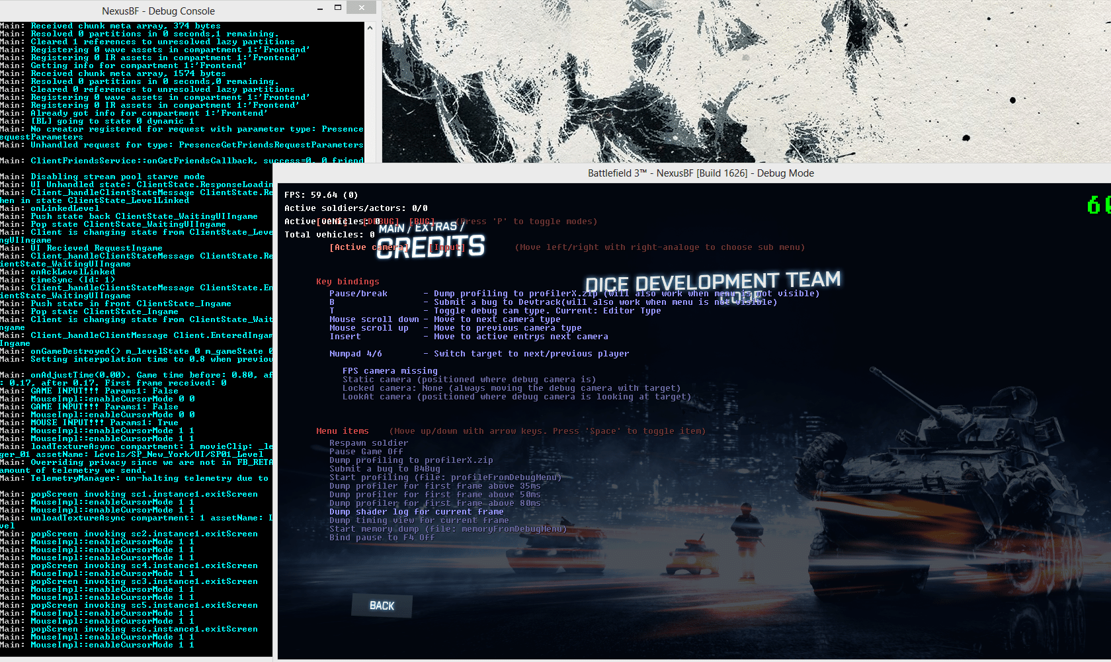Click Start profiling menu entry
The width and height of the screenshot is (1111, 662).
tap(445, 477)
